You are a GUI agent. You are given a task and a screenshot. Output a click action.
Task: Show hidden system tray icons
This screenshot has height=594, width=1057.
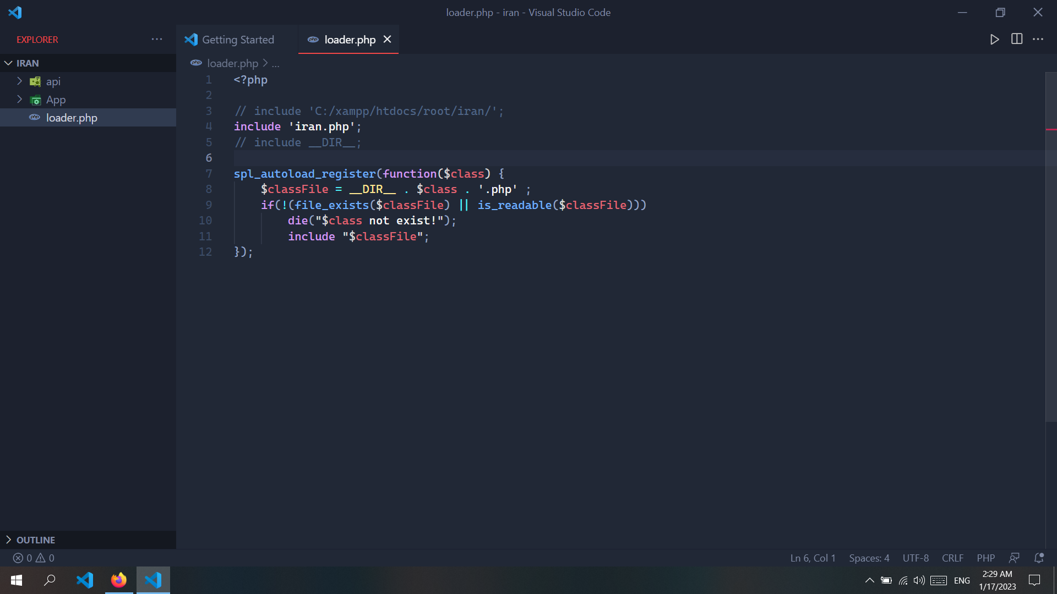click(x=869, y=580)
